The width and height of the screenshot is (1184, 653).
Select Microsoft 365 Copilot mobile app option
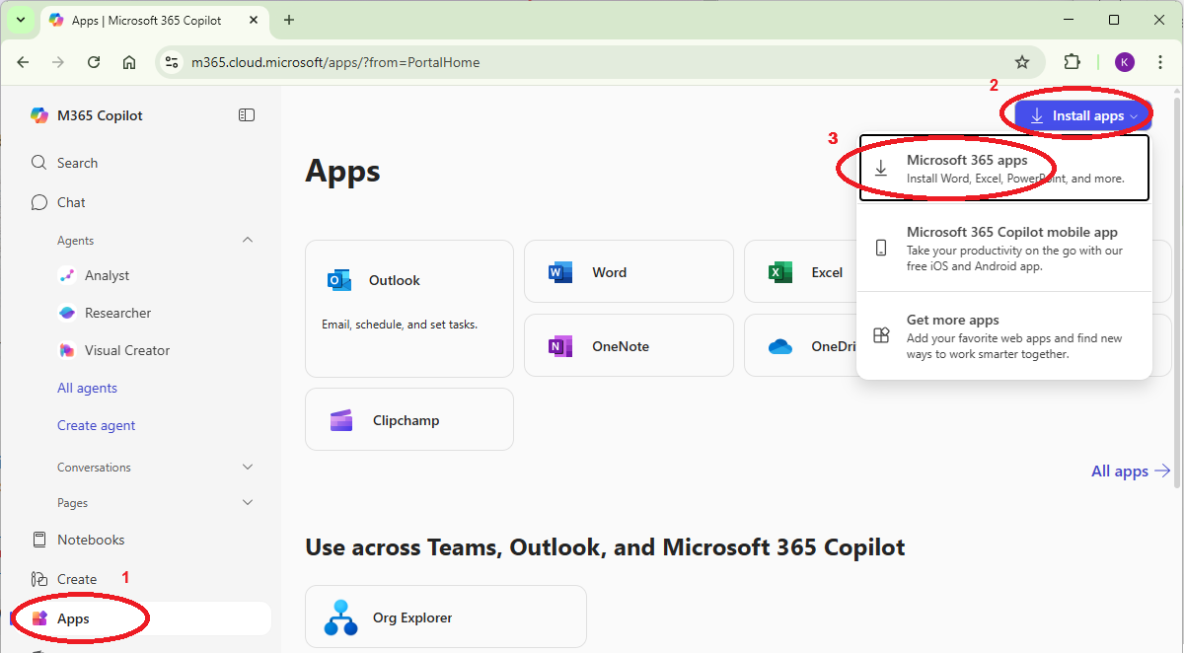[1004, 249]
